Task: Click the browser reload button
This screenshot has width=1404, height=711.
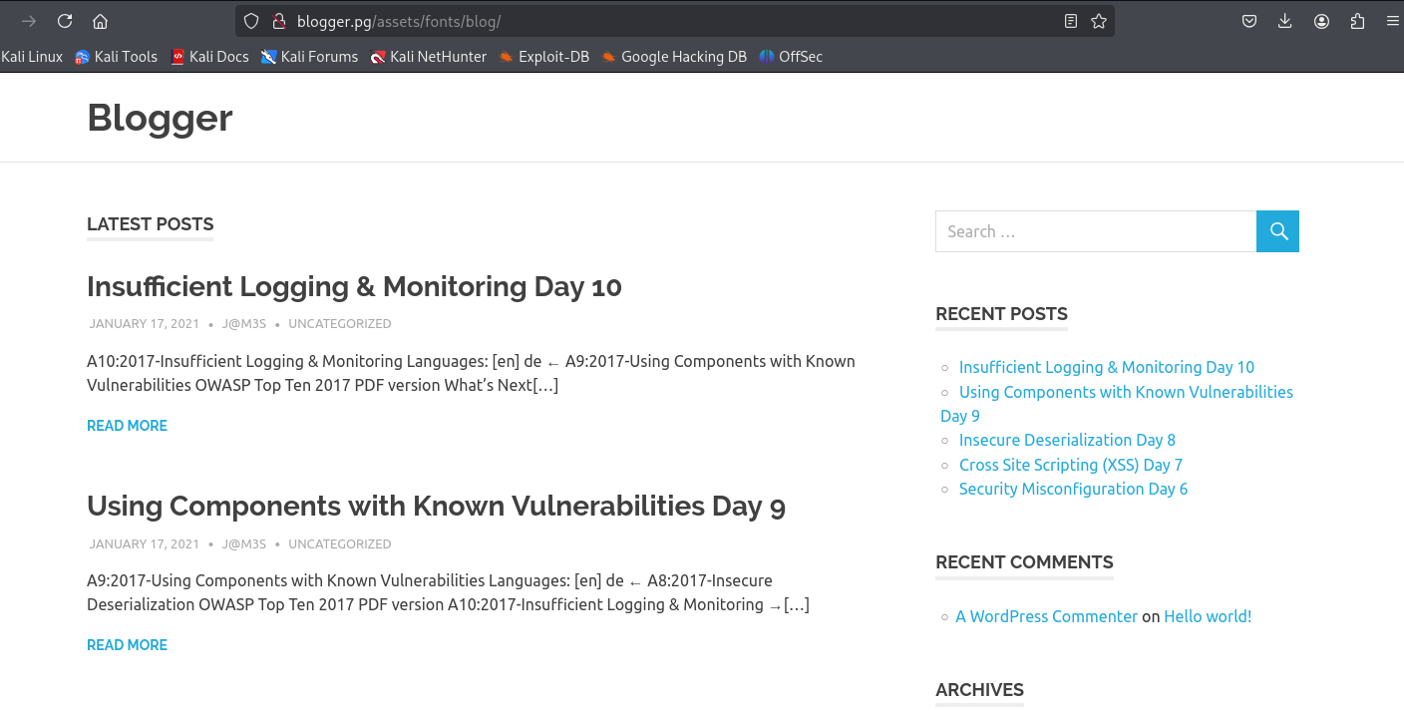Action: [x=65, y=21]
